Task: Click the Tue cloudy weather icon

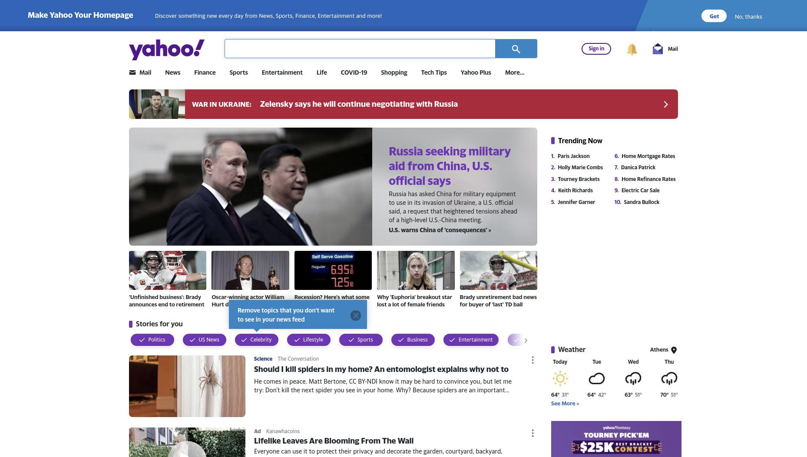Action: (x=596, y=379)
